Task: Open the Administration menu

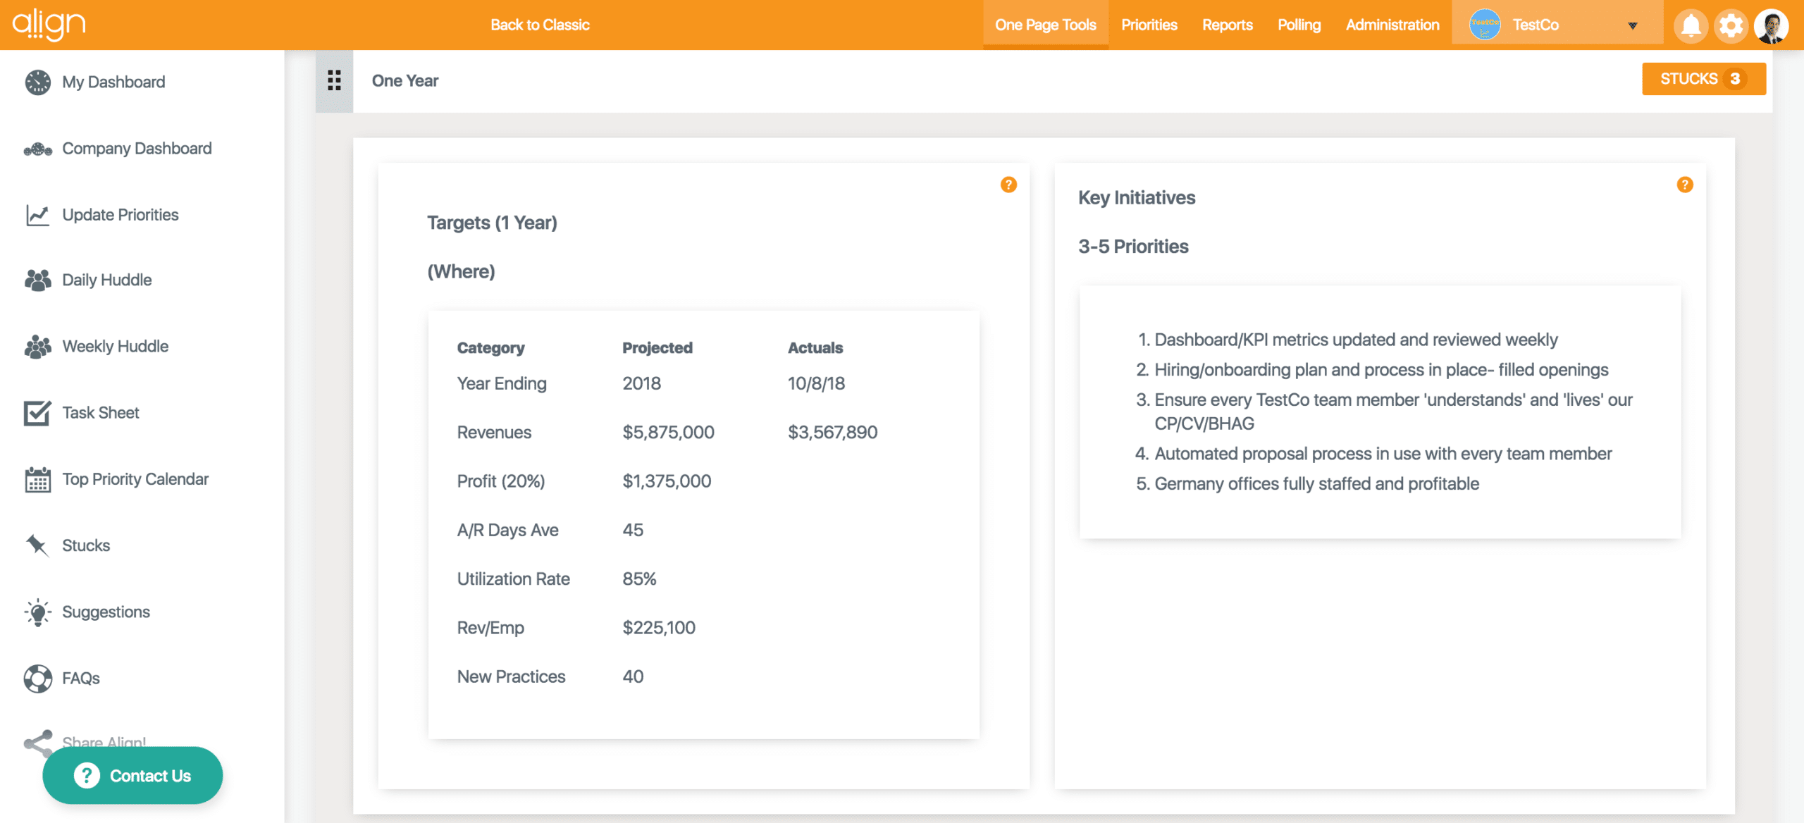Action: pyautogui.click(x=1391, y=25)
